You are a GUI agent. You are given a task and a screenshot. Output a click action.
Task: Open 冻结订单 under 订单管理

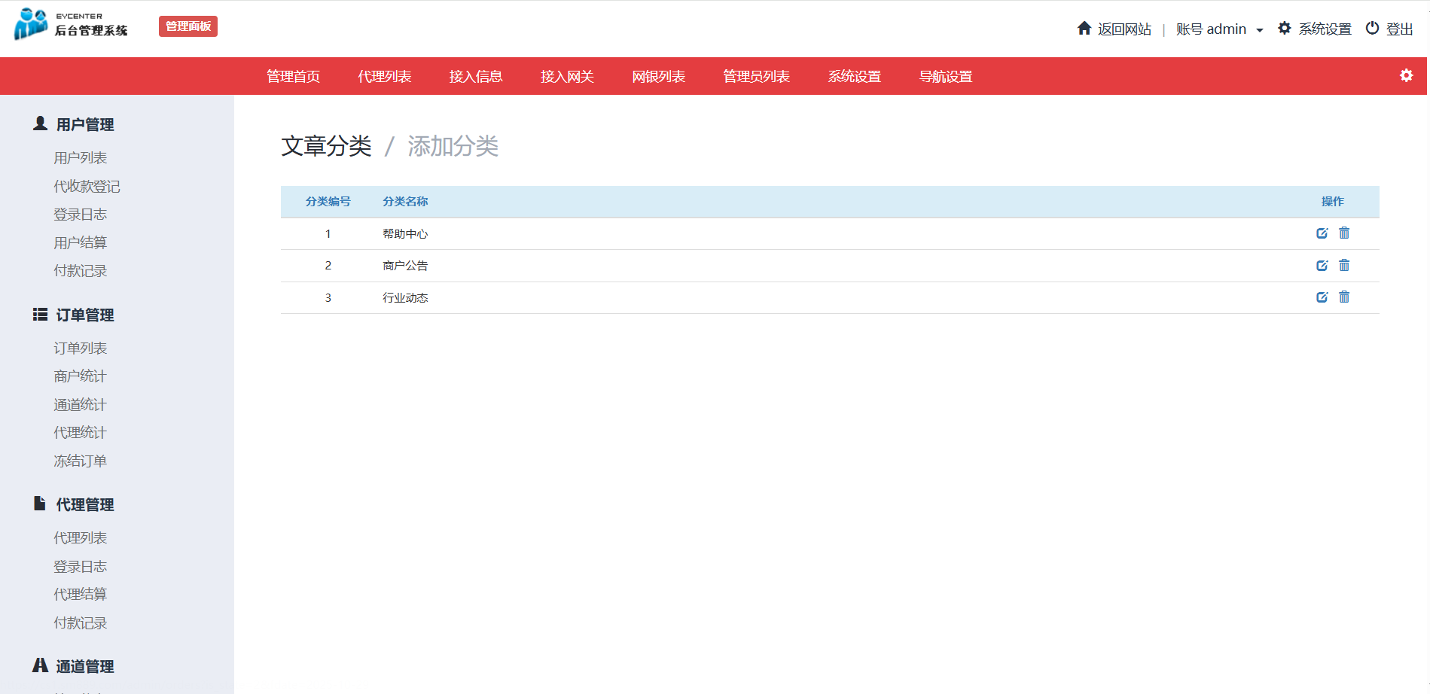click(x=81, y=461)
